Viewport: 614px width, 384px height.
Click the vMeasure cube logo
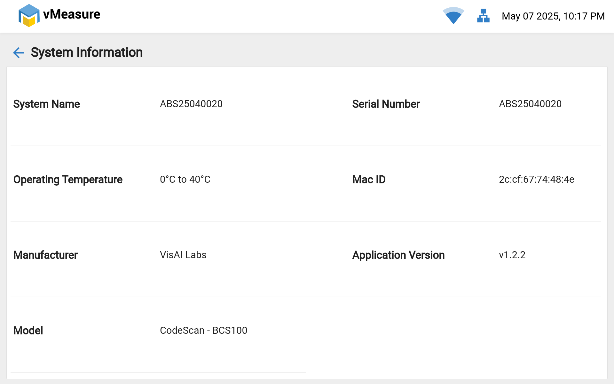[x=29, y=15]
